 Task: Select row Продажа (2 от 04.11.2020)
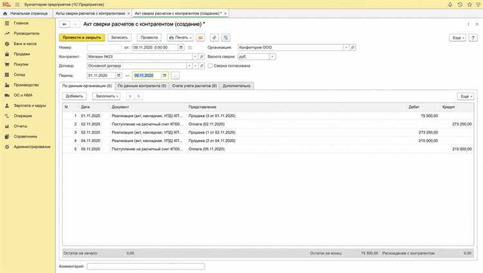(268, 141)
